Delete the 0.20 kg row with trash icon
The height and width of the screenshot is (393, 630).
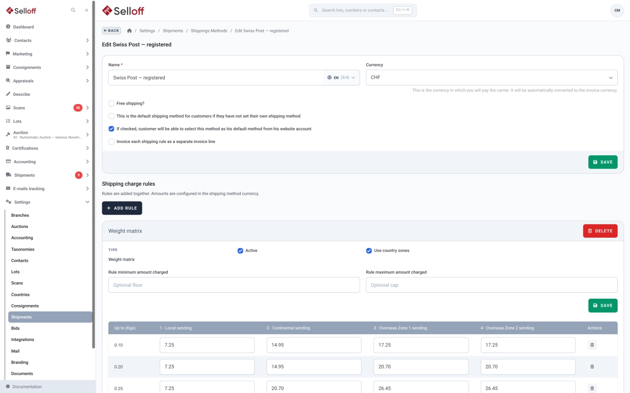pos(592,366)
